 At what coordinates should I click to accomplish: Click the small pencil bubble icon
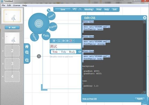pos(49,10)
